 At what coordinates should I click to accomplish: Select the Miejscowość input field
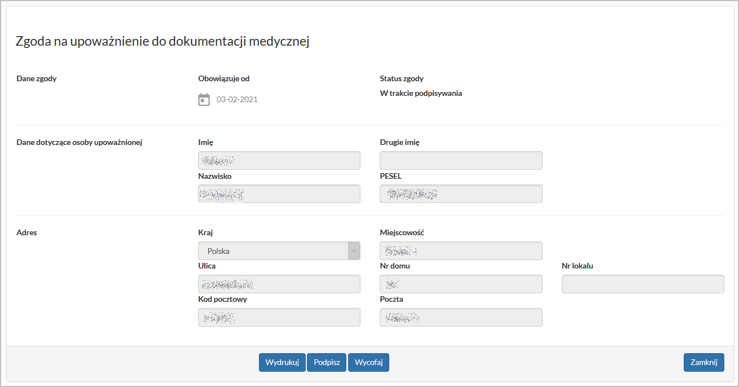[x=461, y=251]
